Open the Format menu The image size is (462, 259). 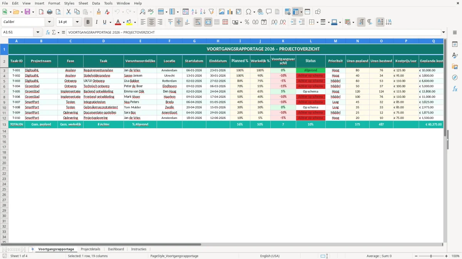tap(54, 3)
